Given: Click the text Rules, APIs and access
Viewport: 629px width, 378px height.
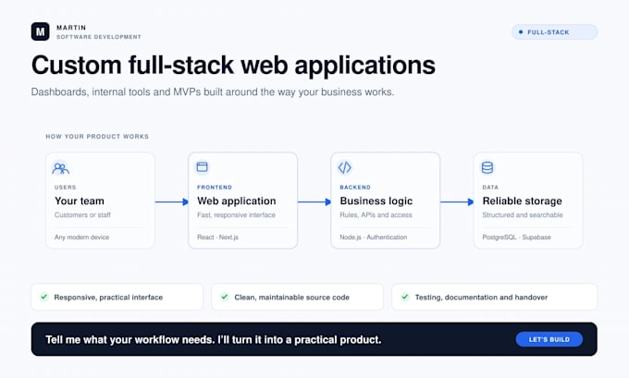Looking at the screenshot, I should 376,214.
